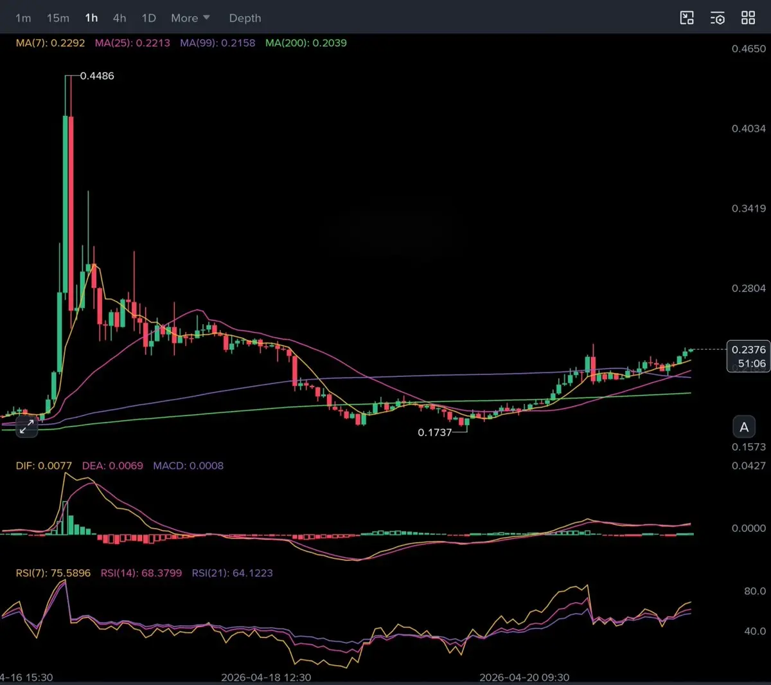
Task: Click the 0.4486 high price marker
Action: pyautogui.click(x=97, y=76)
